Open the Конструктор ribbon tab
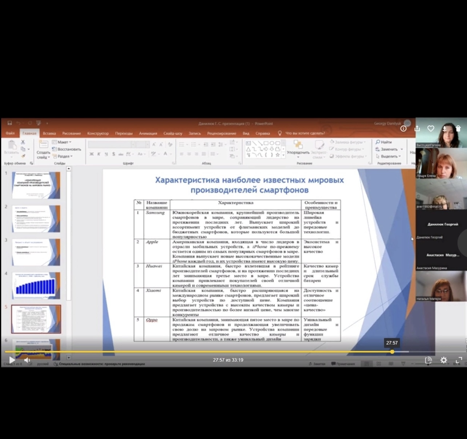 coord(98,133)
